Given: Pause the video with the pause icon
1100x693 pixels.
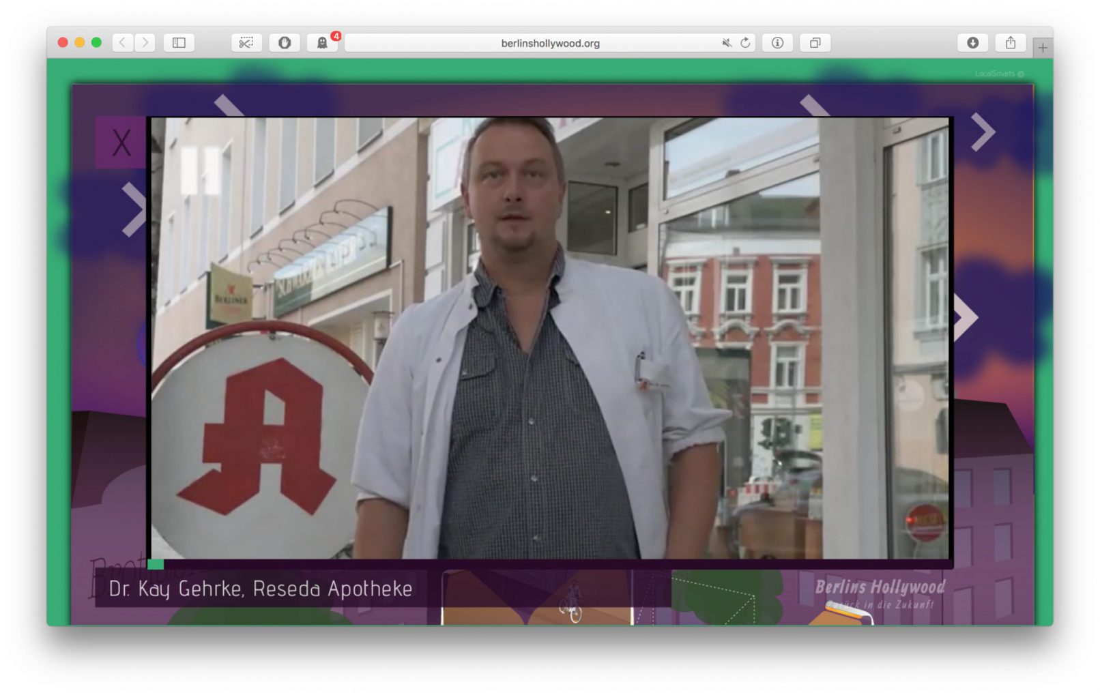Looking at the screenshot, I should pos(200,171).
